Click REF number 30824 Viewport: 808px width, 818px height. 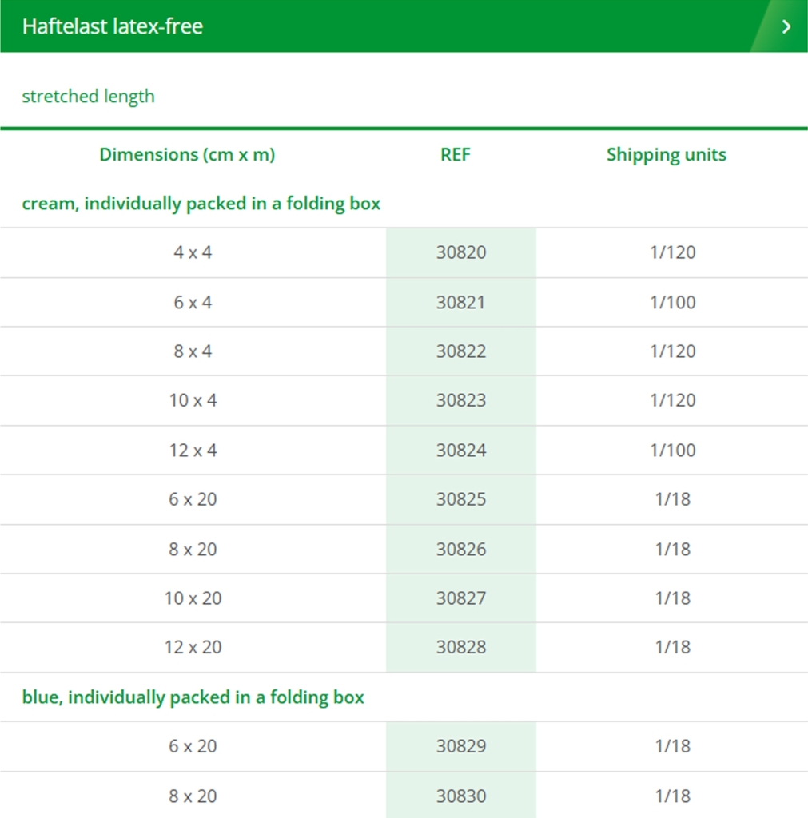tap(461, 451)
